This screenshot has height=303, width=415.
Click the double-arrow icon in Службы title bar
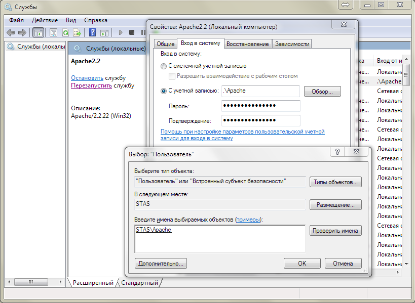coord(346,5)
